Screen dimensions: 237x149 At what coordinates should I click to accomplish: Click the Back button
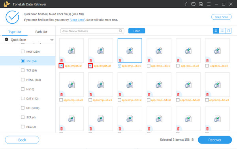pos(22,140)
